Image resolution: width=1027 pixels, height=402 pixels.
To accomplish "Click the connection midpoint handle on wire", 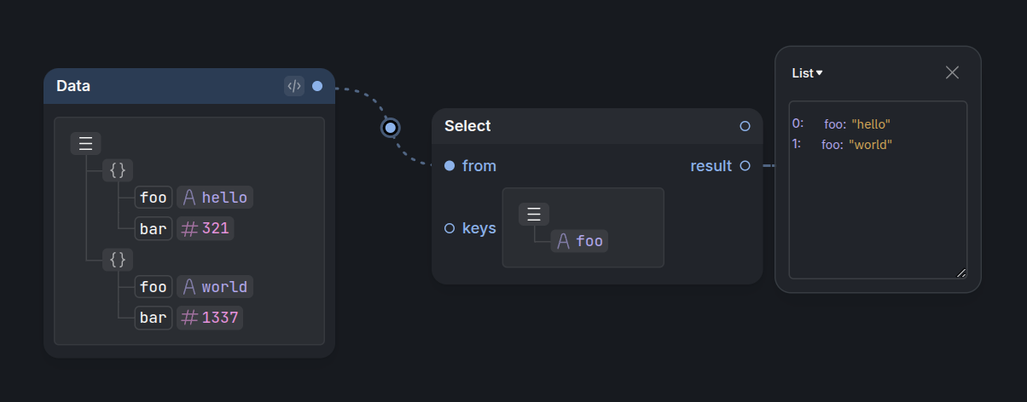I will pos(391,128).
